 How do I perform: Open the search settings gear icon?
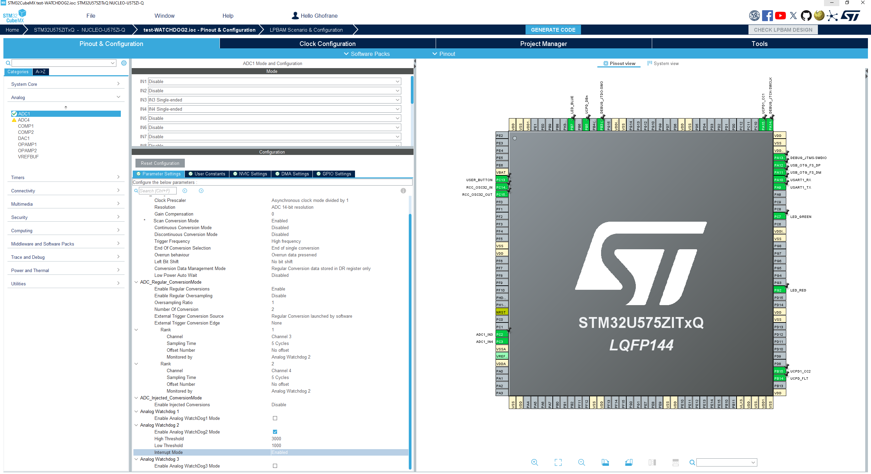tap(124, 63)
